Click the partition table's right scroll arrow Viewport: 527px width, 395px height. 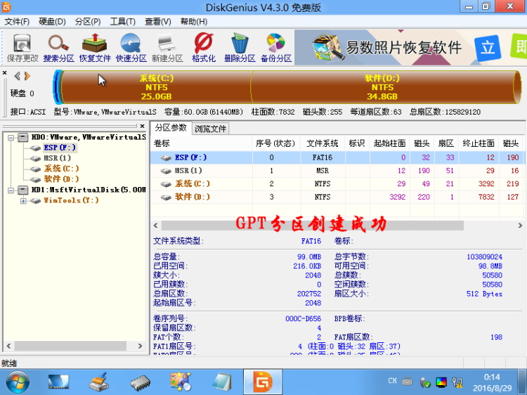(x=520, y=226)
